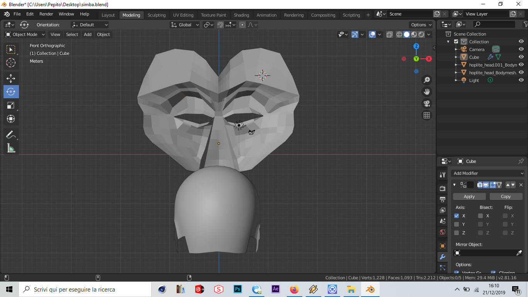528x297 pixels.
Task: Pick the Scale tool
Action: pyautogui.click(x=11, y=105)
